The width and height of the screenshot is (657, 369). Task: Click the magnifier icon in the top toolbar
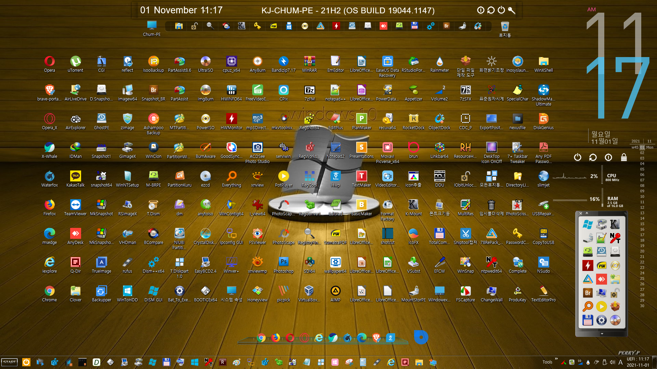[x=210, y=26]
